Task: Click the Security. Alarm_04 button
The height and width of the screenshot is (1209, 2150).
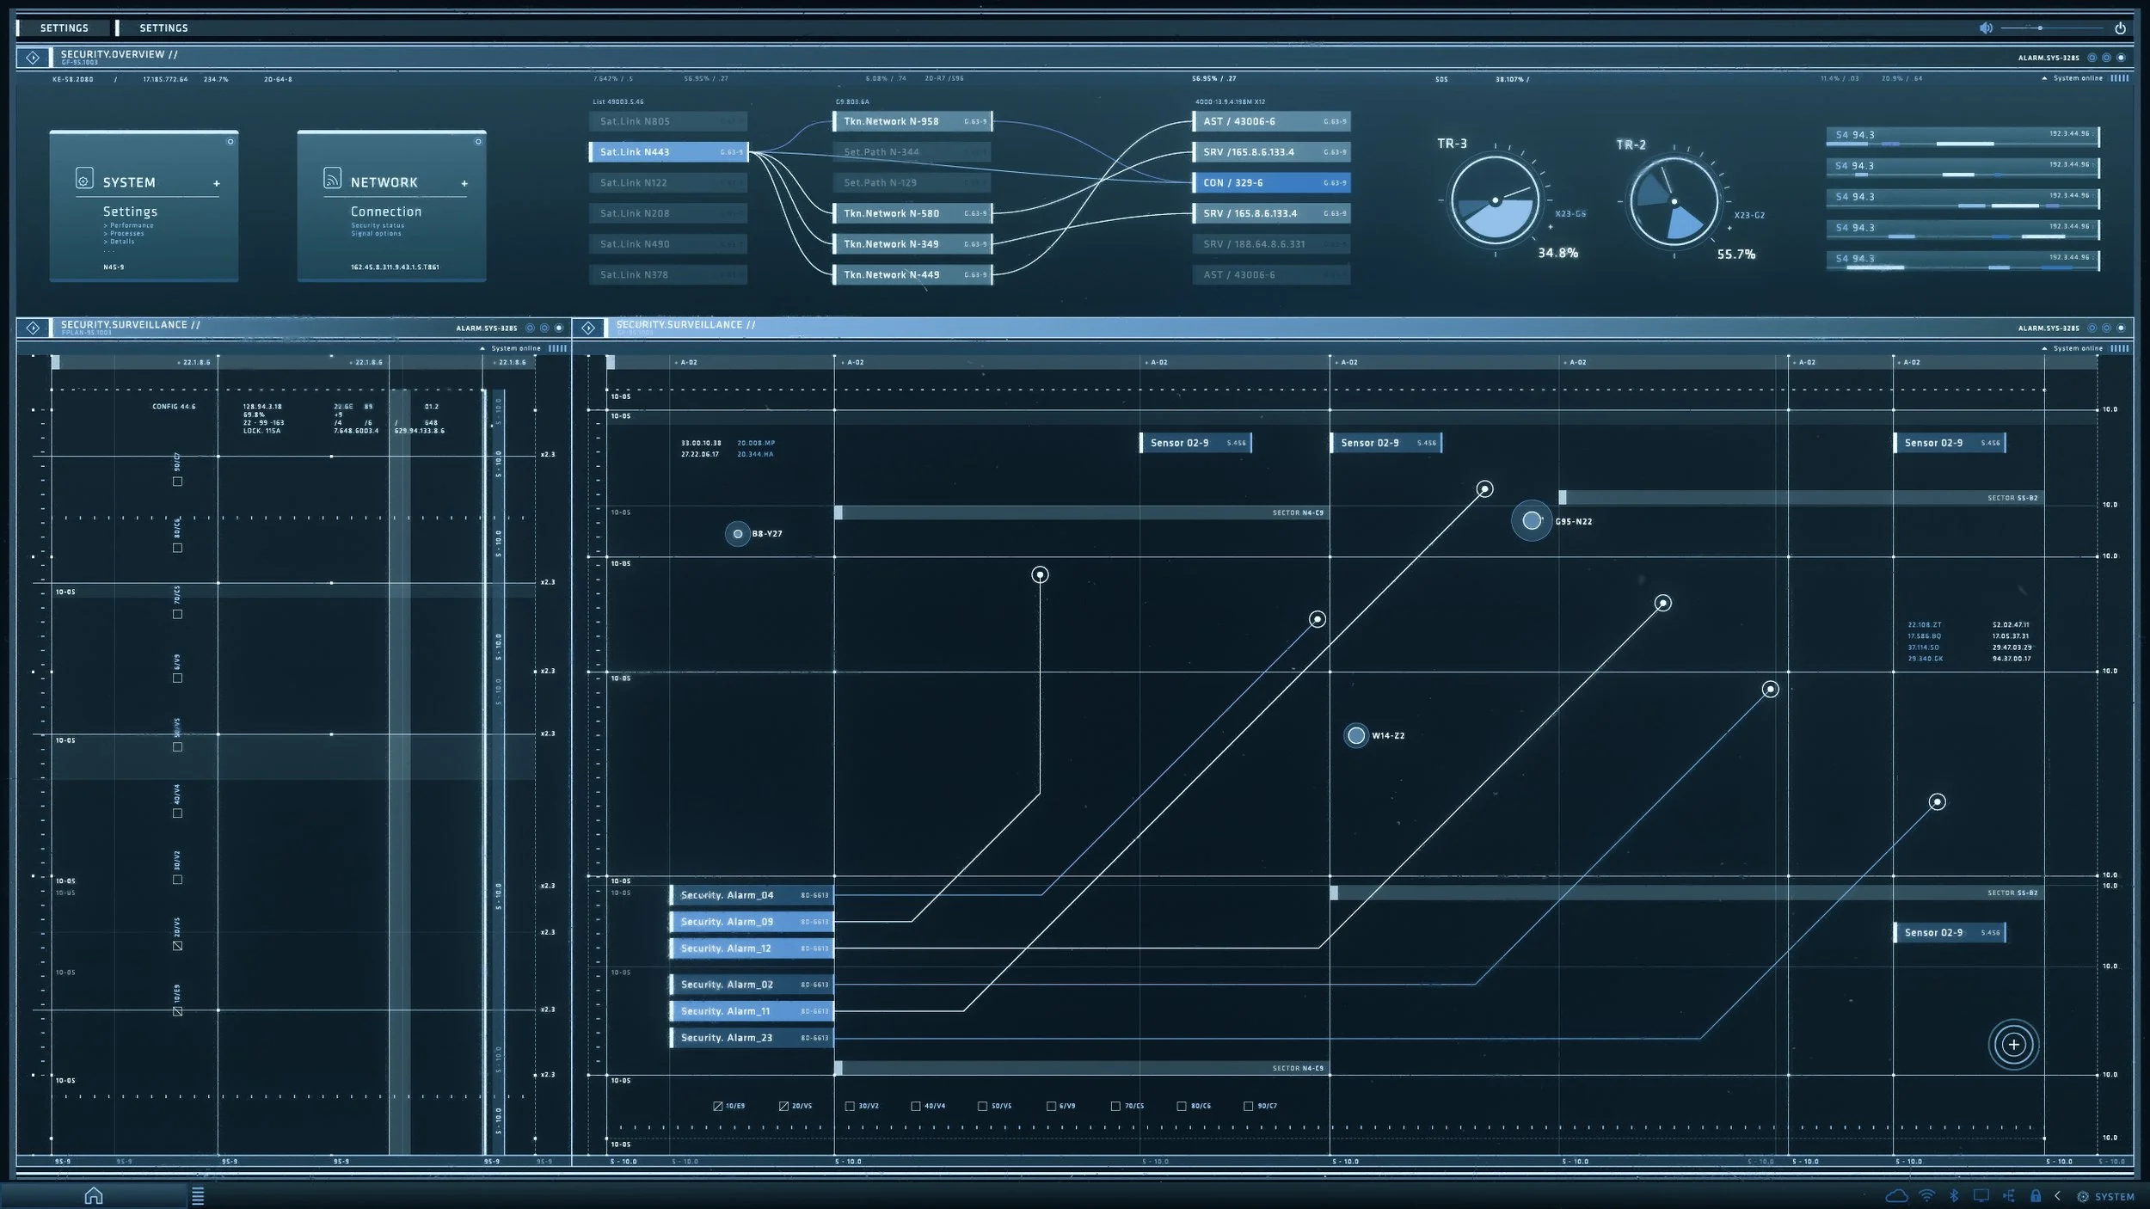Action: 752,895
